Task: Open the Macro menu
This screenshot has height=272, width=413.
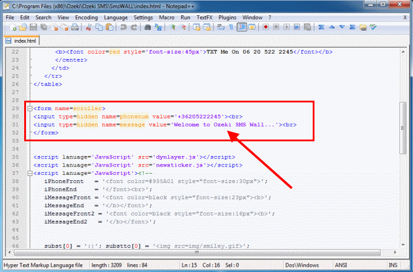Action: click(167, 18)
